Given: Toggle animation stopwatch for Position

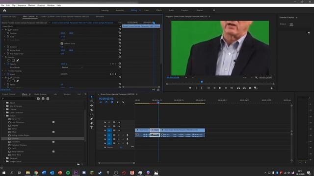Looking at the screenshot, I should tap(8, 33).
